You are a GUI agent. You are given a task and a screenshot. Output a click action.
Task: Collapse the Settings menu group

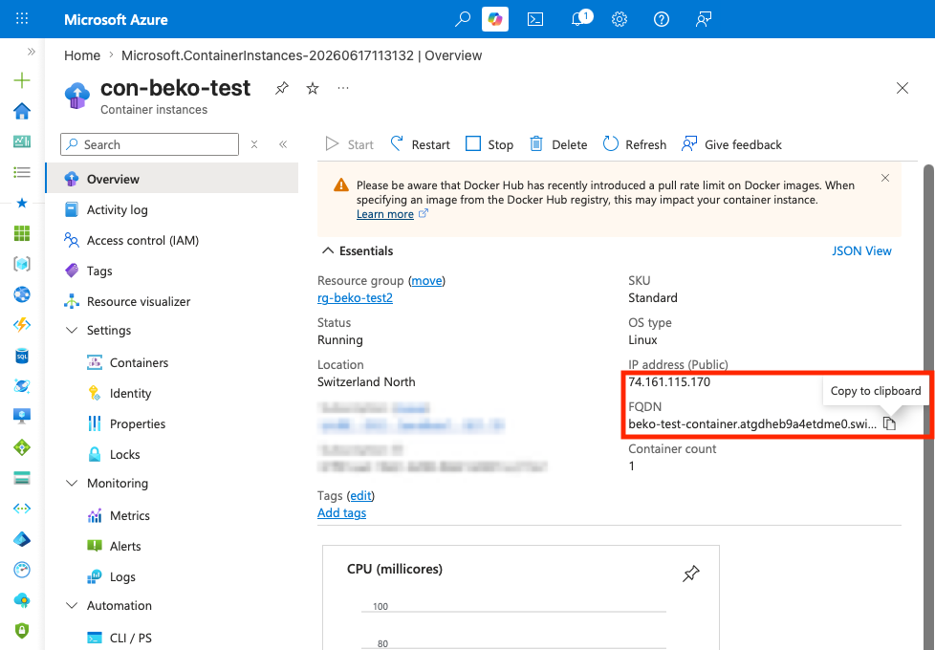coord(72,331)
